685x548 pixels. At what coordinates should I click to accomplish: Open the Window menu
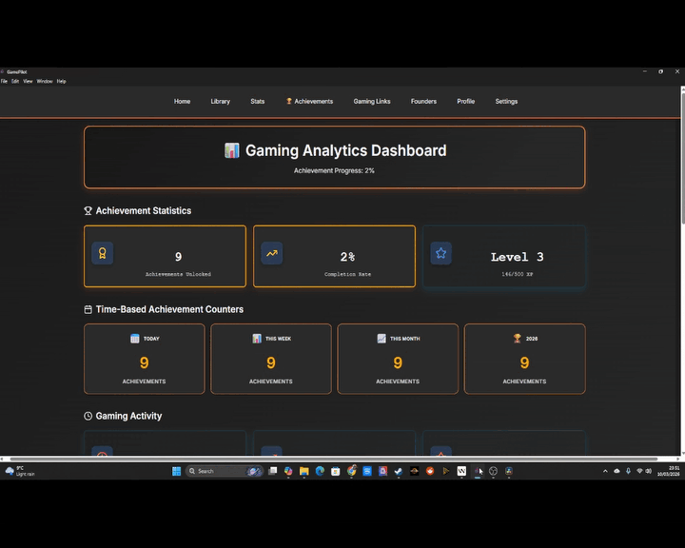click(45, 82)
